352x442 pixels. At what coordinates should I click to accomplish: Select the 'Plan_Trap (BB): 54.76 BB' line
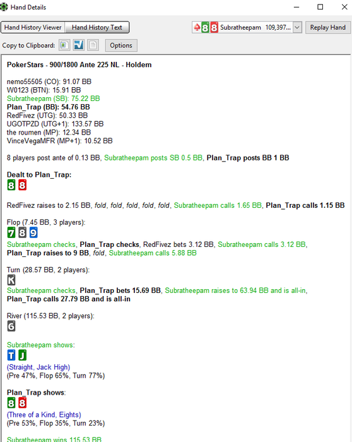(48, 107)
